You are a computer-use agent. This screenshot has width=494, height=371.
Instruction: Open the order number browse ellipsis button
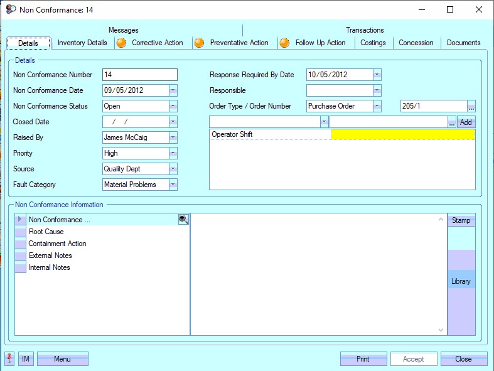coord(471,106)
